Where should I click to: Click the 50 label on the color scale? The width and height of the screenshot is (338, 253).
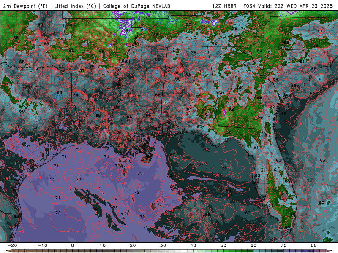point(224,245)
